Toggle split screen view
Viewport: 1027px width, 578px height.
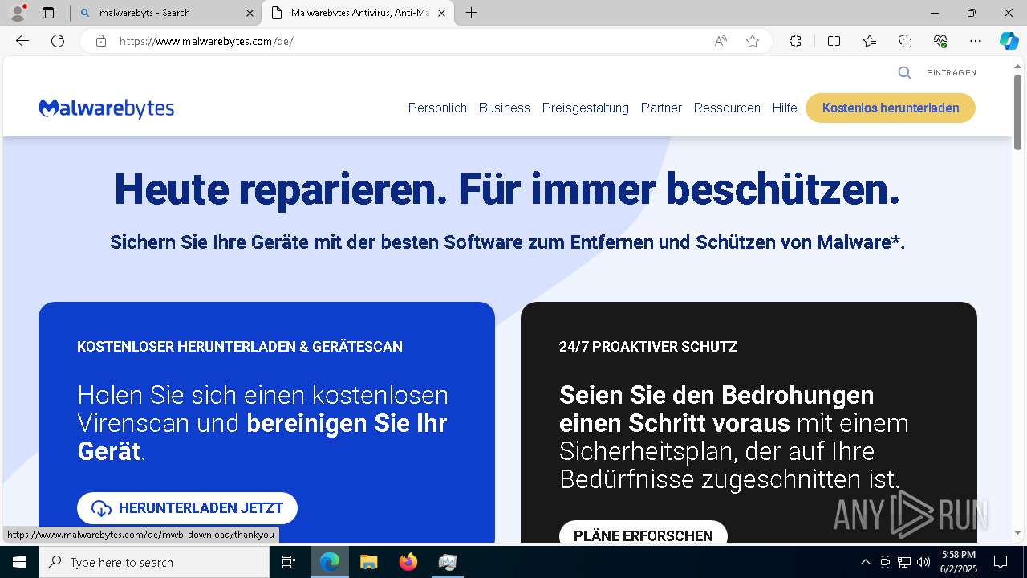[x=834, y=41]
